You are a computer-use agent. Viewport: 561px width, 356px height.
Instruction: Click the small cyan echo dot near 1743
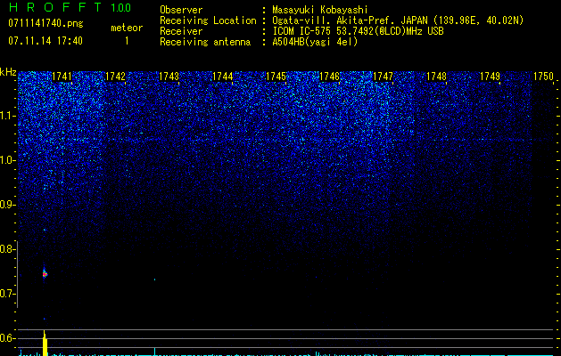click(154, 279)
